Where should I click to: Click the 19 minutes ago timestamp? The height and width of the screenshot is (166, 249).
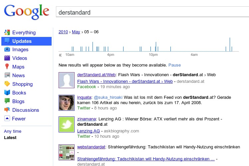(115, 87)
